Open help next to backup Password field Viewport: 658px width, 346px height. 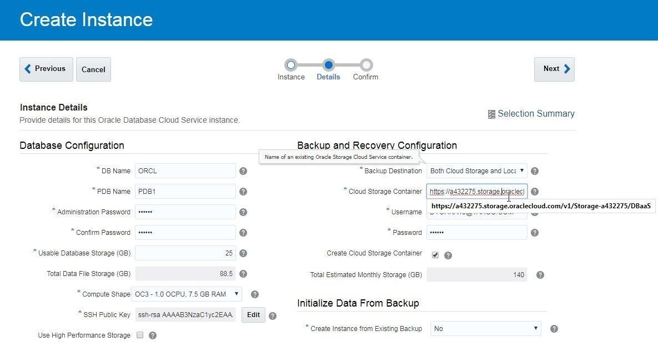(535, 233)
